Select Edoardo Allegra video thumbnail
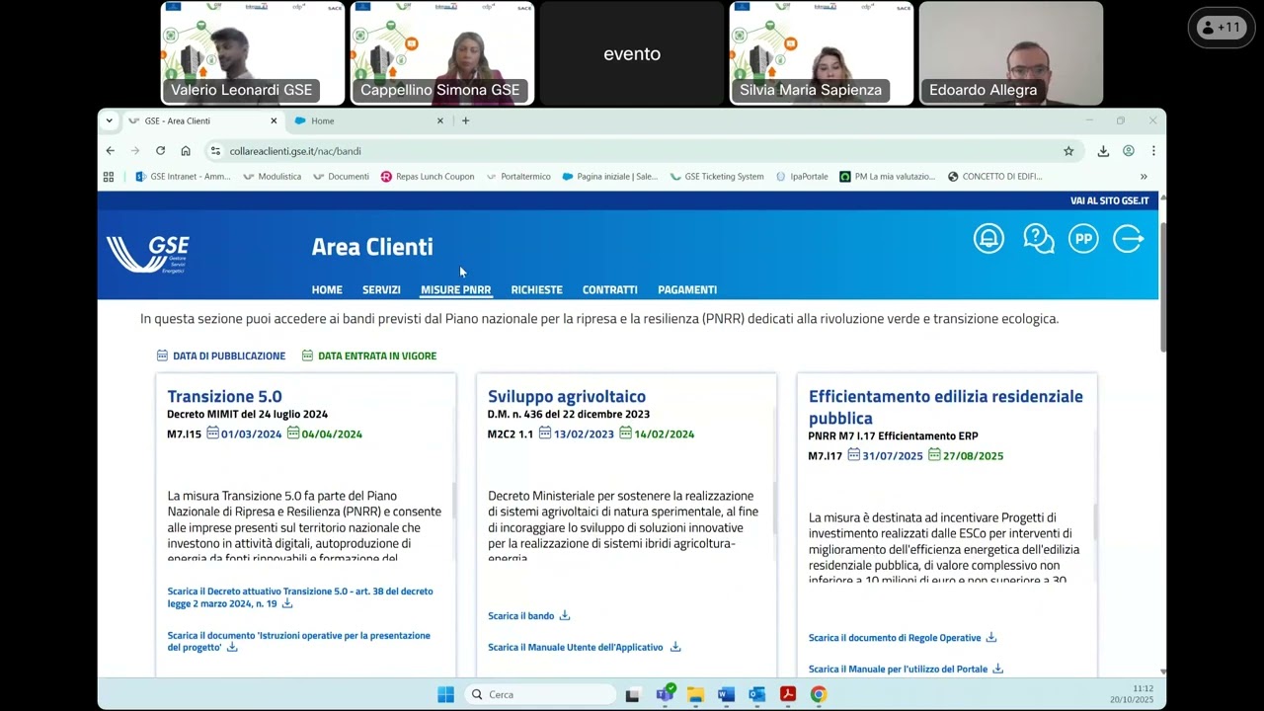1264x711 pixels. point(1011,53)
